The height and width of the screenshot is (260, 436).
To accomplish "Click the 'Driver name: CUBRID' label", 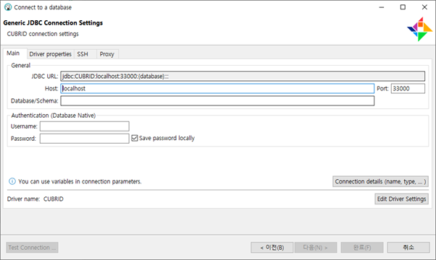I will coord(35,199).
